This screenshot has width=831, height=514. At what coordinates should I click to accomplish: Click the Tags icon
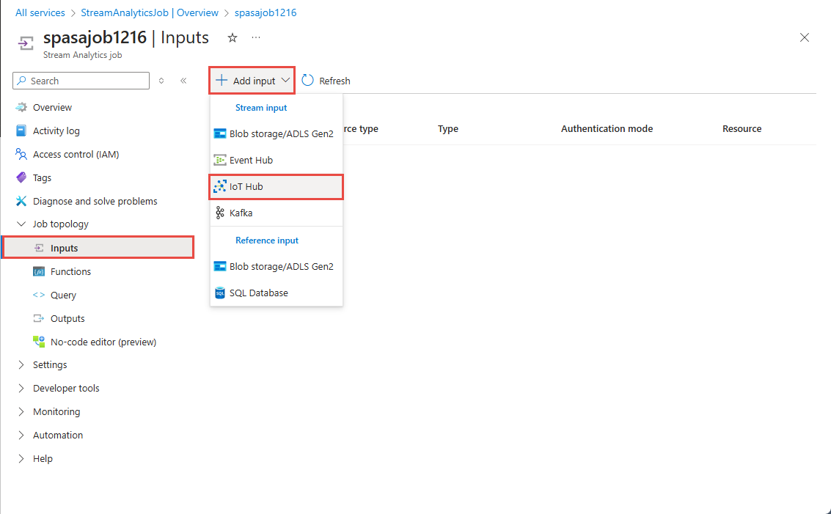(21, 177)
